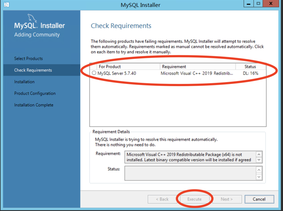Jump to the Installation Complete step

click(x=34, y=105)
